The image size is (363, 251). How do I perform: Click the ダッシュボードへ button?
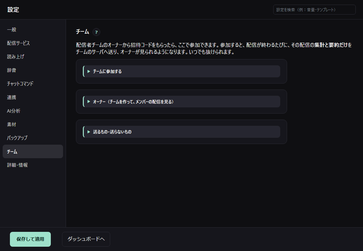coord(86,239)
